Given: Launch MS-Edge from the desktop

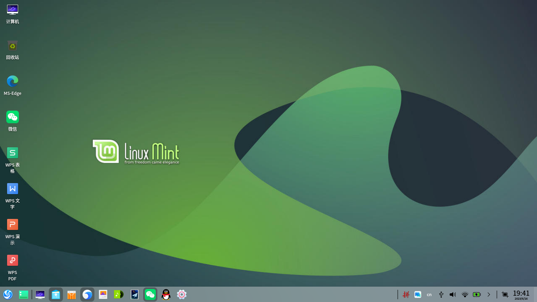Looking at the screenshot, I should pyautogui.click(x=13, y=85).
